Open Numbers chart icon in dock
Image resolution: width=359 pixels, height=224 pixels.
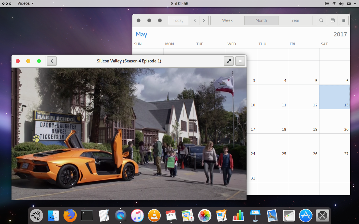pyautogui.click(x=238, y=216)
